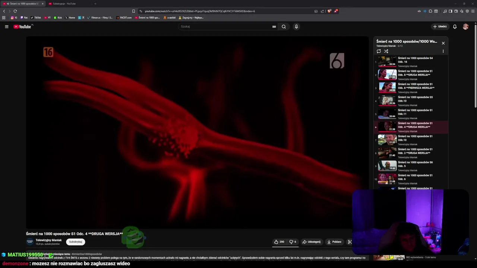Open the Kick bookmark
The height and width of the screenshot is (268, 477).
click(58, 17)
